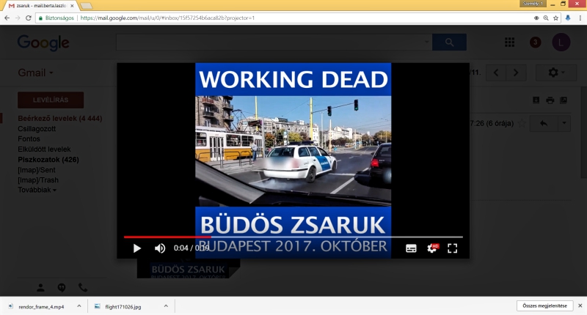Open the phone call icon
Screen dimensions: 587x315
(83, 288)
